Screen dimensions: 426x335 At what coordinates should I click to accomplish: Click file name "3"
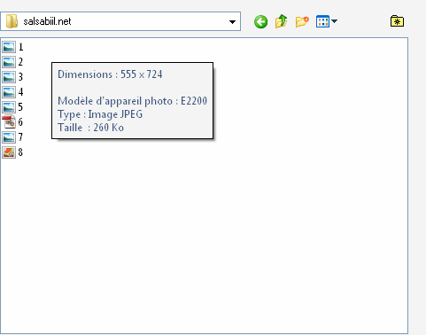(x=20, y=77)
